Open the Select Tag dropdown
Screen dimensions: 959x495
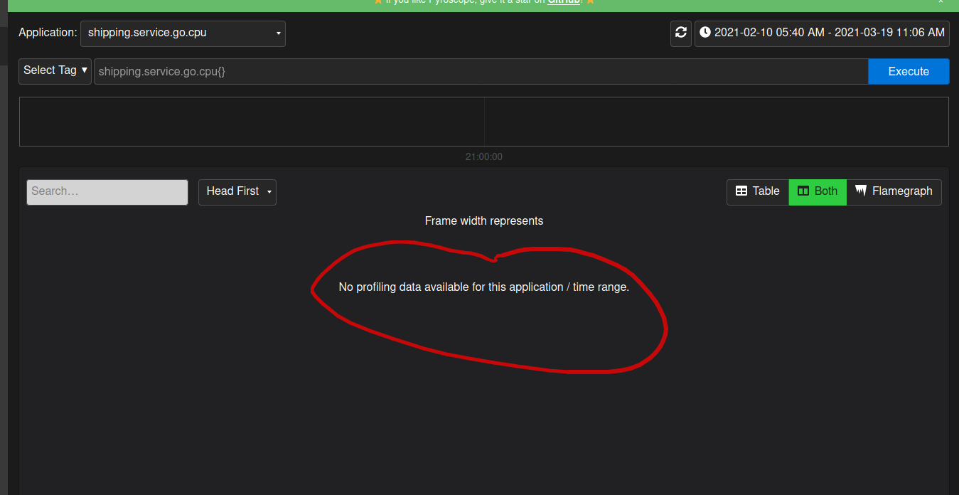click(54, 70)
